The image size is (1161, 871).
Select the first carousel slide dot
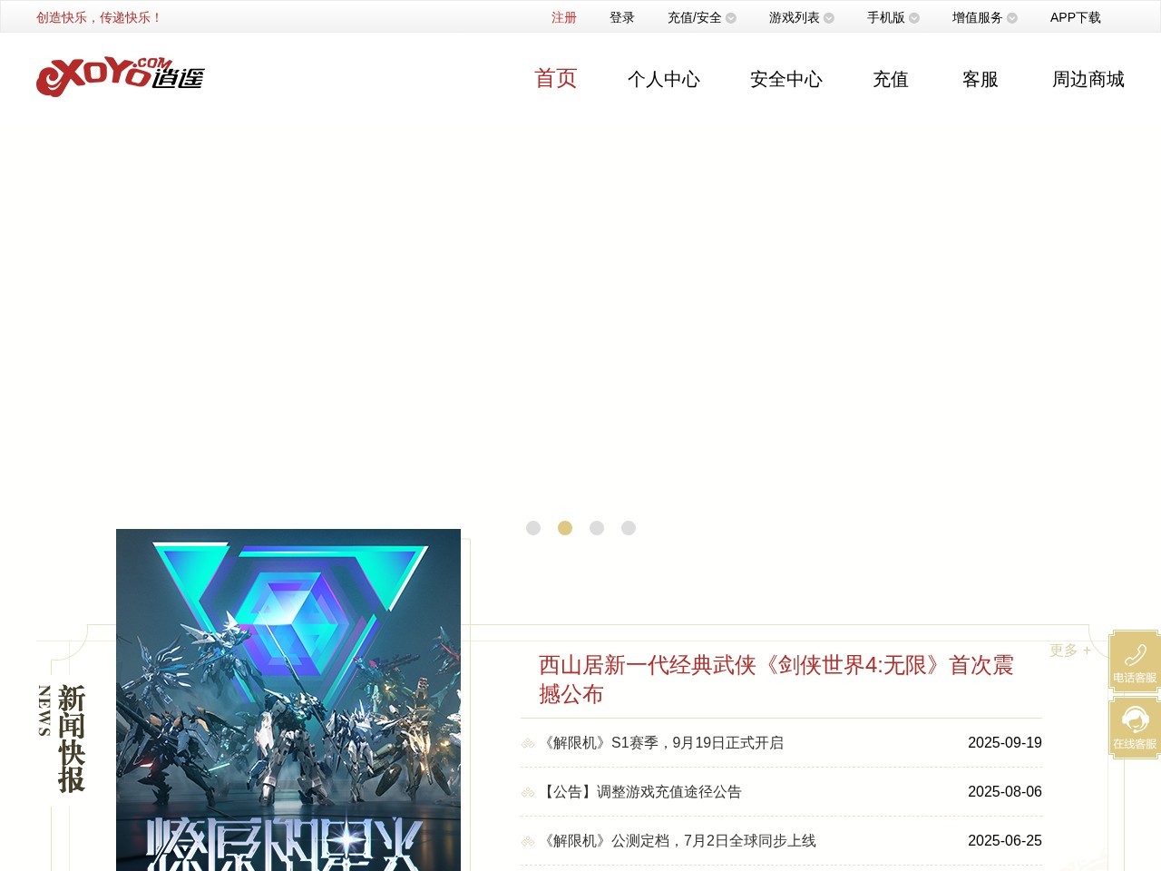533,528
